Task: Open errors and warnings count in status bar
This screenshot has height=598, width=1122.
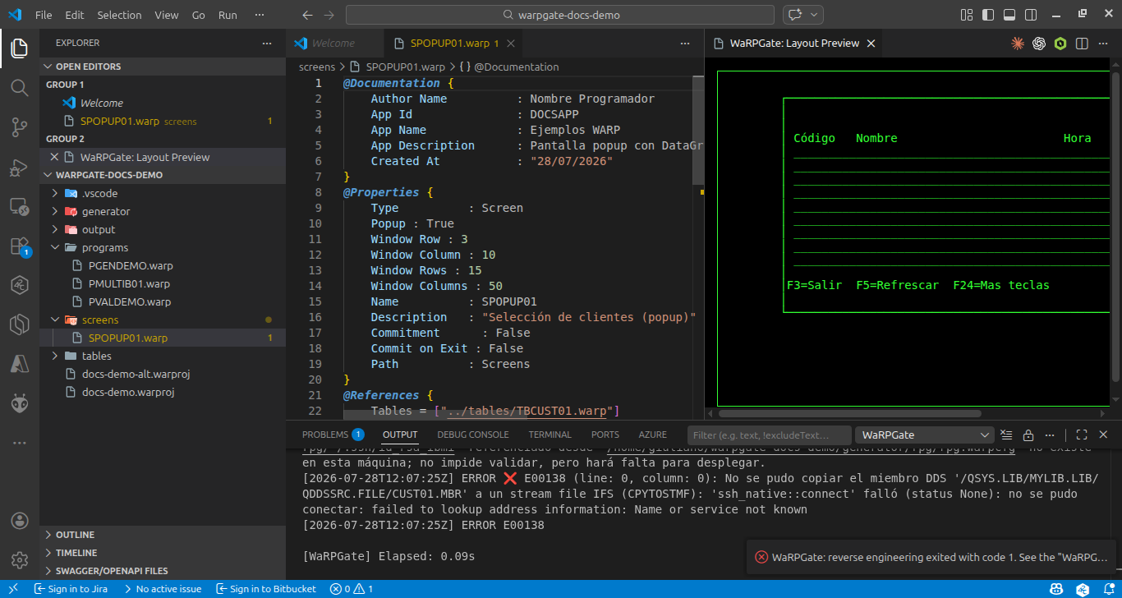Action: pyautogui.click(x=352, y=589)
